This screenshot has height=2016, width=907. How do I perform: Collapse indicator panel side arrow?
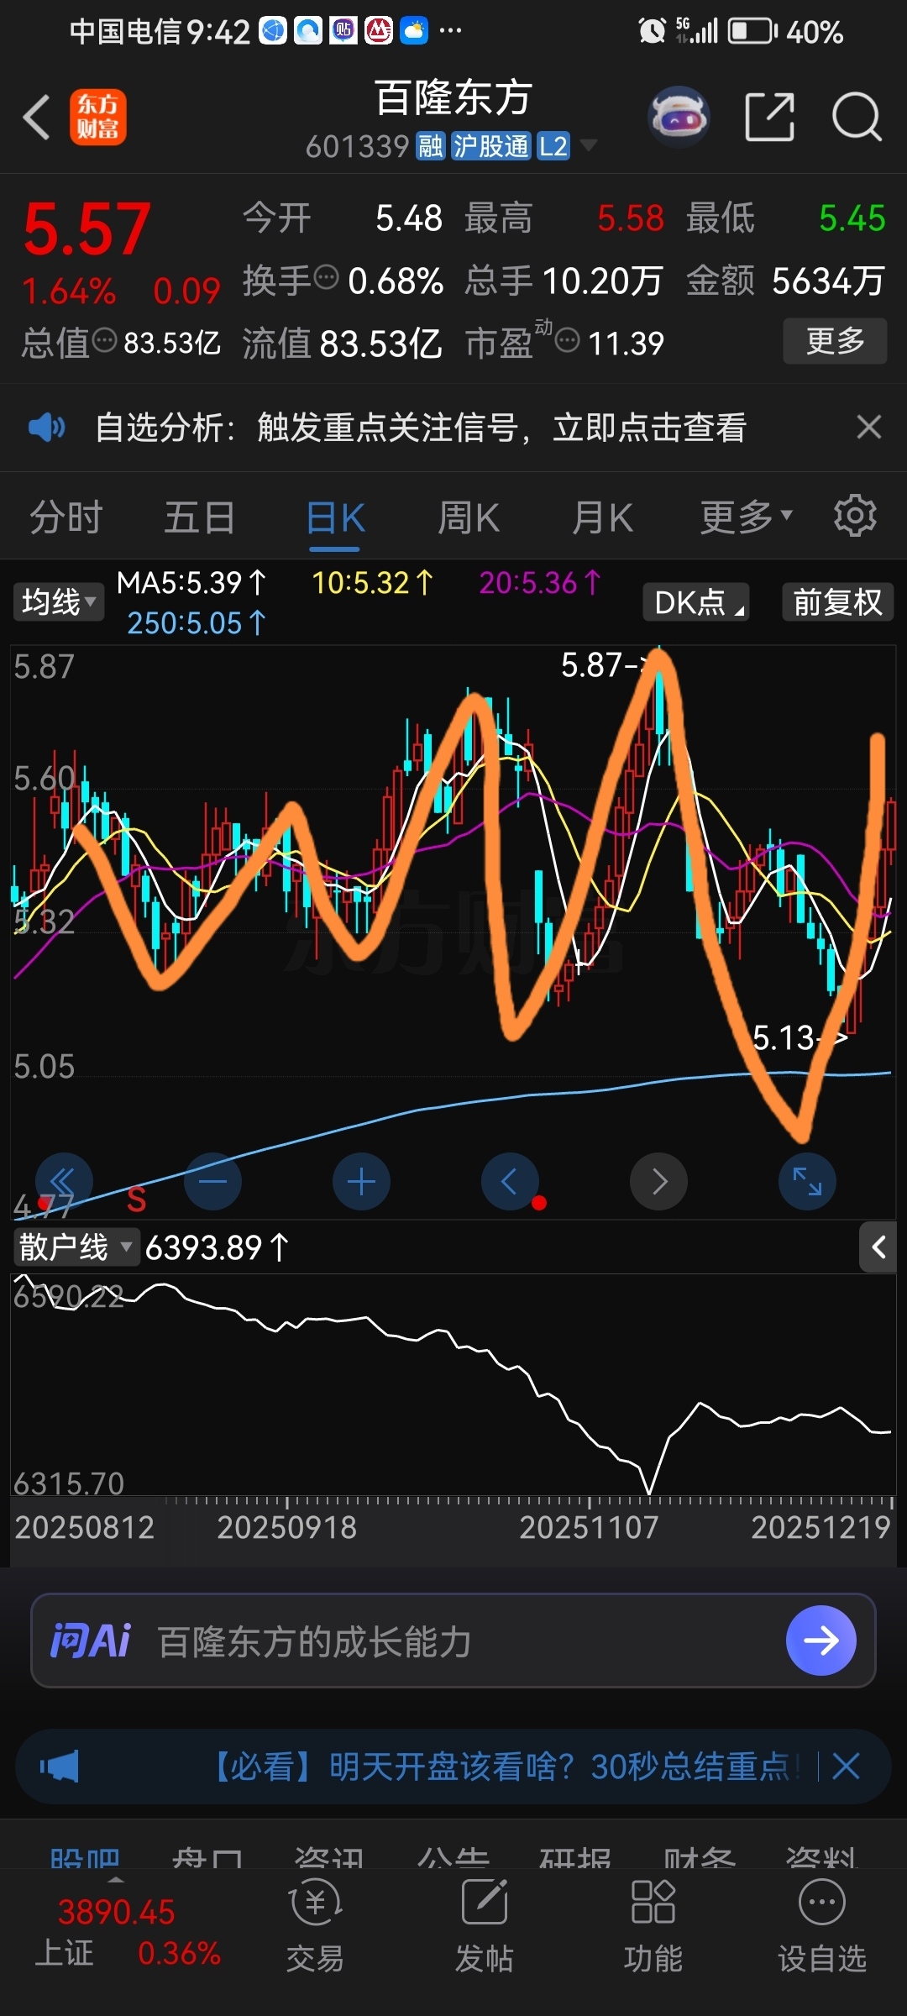pyautogui.click(x=878, y=1247)
